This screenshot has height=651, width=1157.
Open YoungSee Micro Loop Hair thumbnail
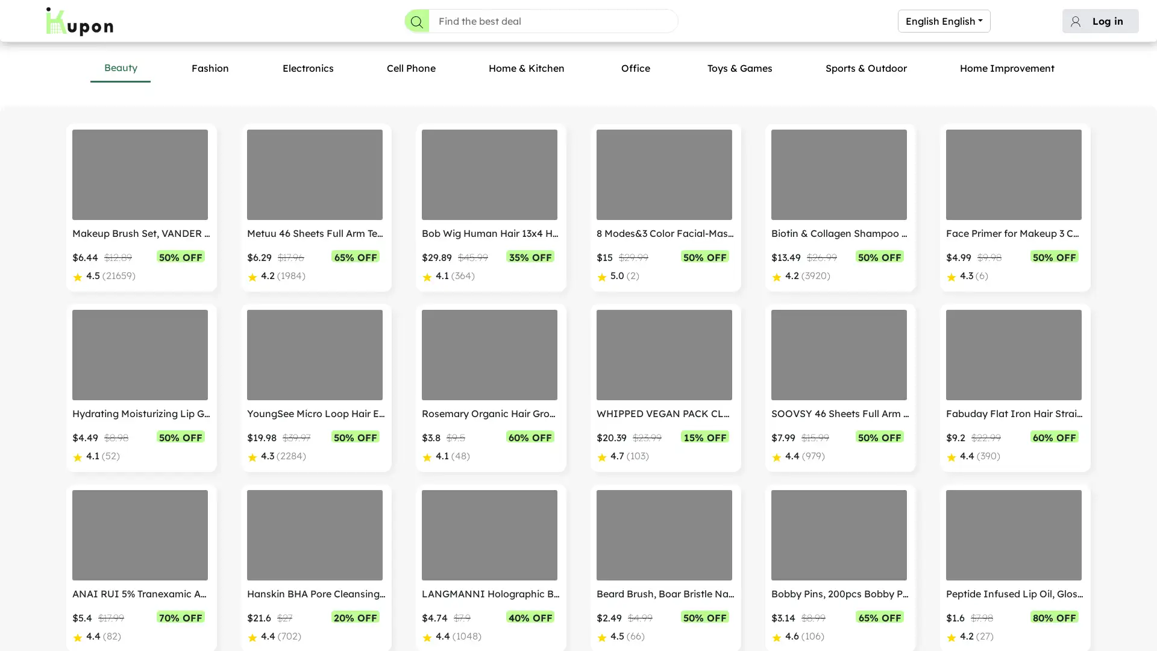coord(315,355)
